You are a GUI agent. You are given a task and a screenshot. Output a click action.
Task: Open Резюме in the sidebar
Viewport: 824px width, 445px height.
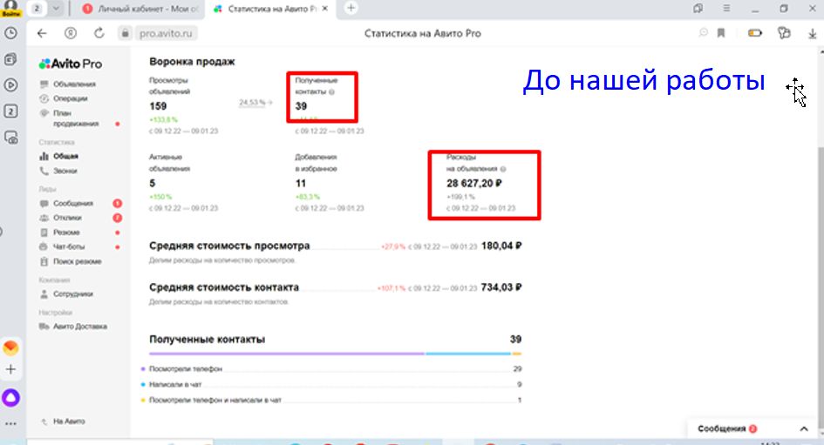coord(65,232)
